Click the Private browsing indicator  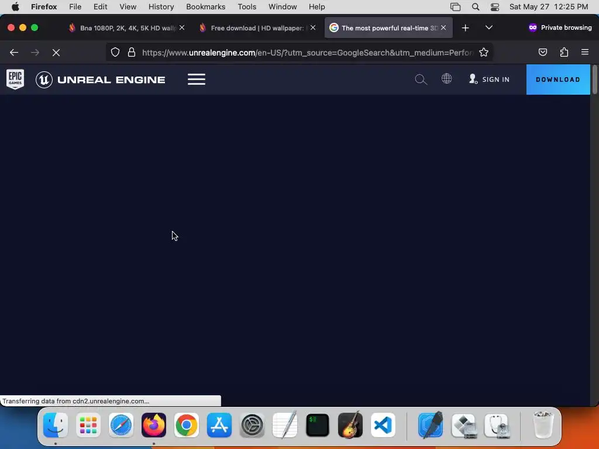click(x=560, y=27)
